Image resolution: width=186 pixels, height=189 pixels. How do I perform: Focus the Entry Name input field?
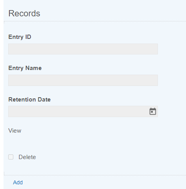[83, 80]
